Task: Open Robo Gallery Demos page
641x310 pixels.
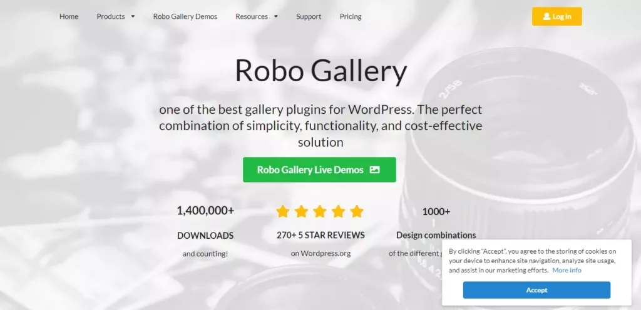Action: 185,17
